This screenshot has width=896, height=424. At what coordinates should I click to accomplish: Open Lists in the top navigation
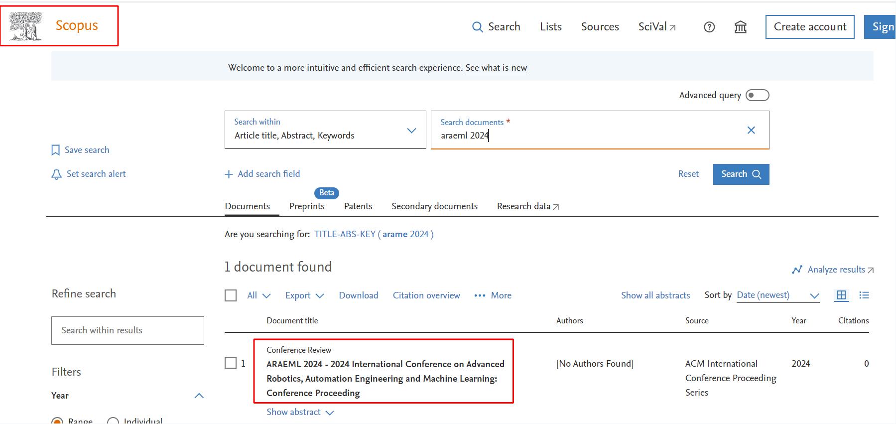[551, 27]
